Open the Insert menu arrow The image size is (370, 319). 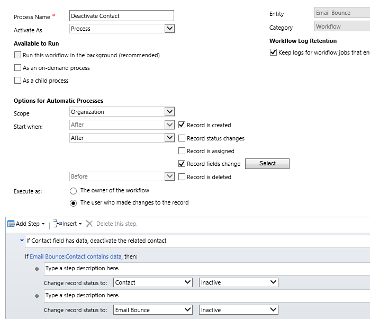[80, 224]
